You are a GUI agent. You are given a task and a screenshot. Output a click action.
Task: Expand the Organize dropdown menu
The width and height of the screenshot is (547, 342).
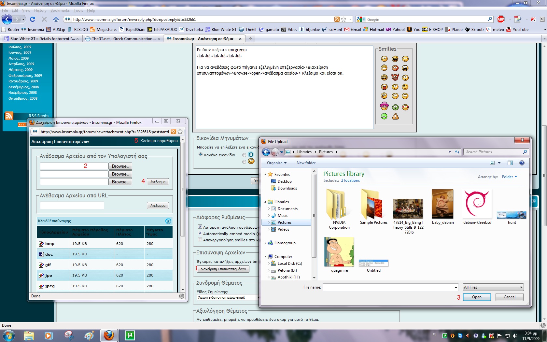(x=276, y=163)
